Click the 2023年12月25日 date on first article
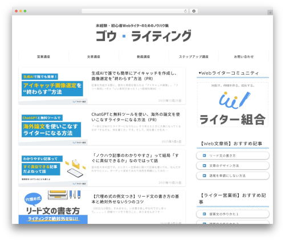285x241 pixels. pyautogui.click(x=170, y=100)
